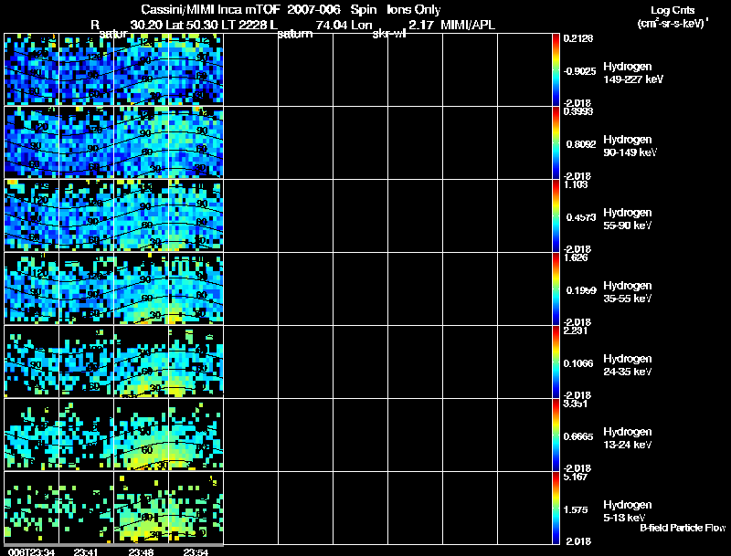Select the Hydrogen 90-149 keV color scale bar
Image resolution: width=731 pixels, height=556 pixels.
(x=556, y=142)
